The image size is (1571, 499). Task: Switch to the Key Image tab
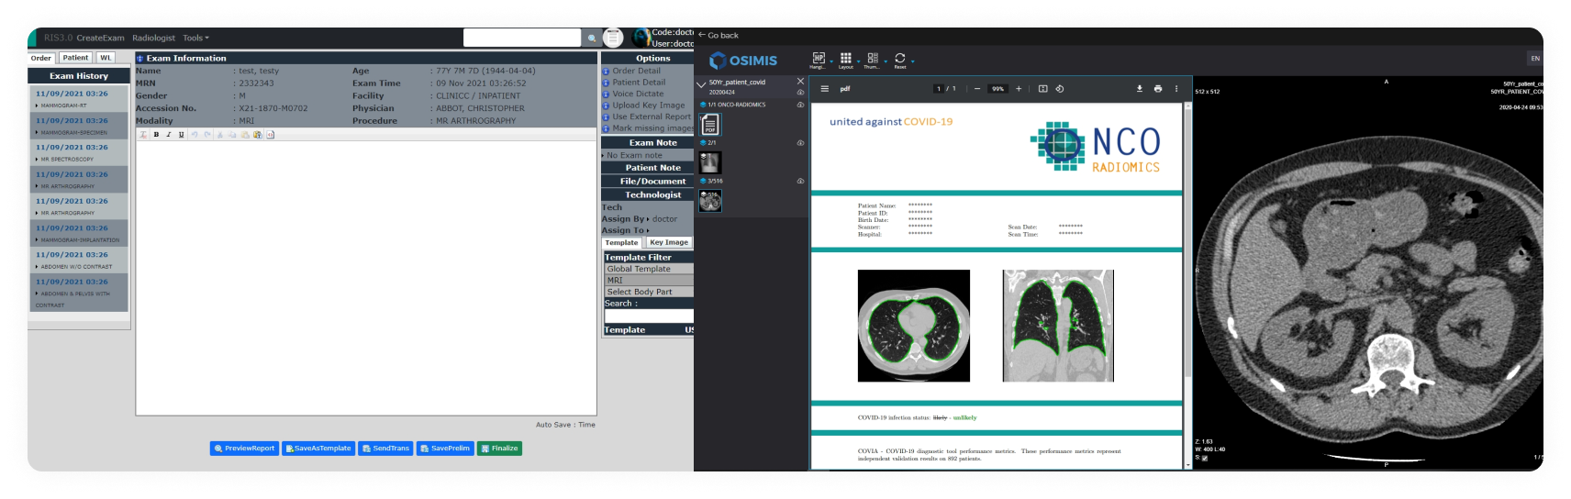pos(668,243)
